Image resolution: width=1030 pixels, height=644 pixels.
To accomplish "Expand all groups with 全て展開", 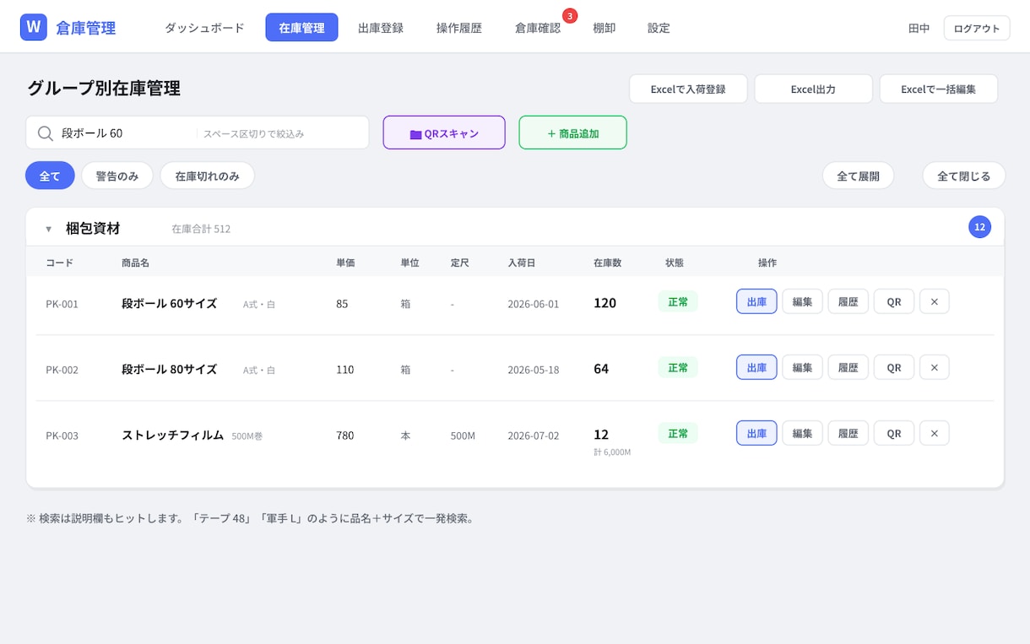I will (858, 176).
